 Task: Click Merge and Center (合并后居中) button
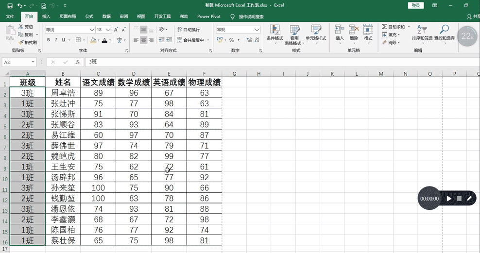click(190, 40)
